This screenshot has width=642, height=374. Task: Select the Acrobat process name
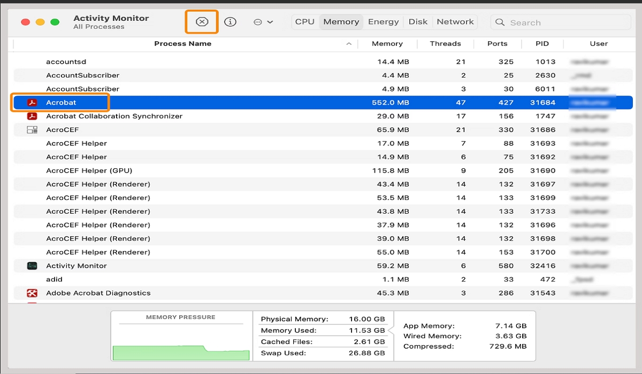click(61, 103)
